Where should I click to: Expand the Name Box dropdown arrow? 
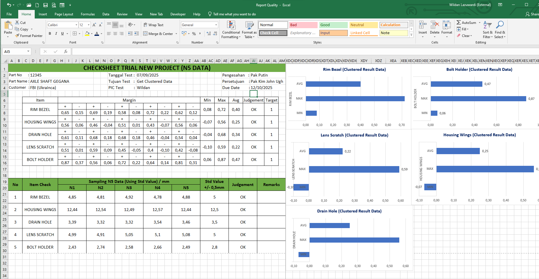point(28,51)
